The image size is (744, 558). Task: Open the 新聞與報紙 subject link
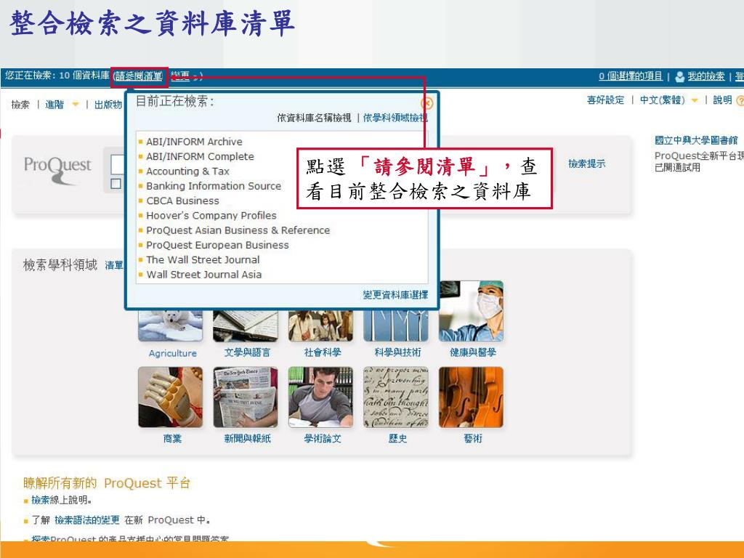click(247, 438)
